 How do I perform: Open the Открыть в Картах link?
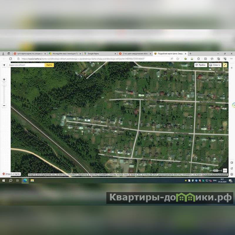point(11,174)
